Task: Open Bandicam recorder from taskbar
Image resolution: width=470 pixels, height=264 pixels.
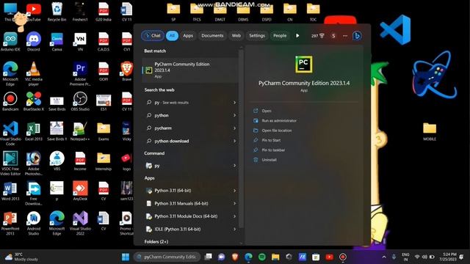Action: [x=343, y=257]
